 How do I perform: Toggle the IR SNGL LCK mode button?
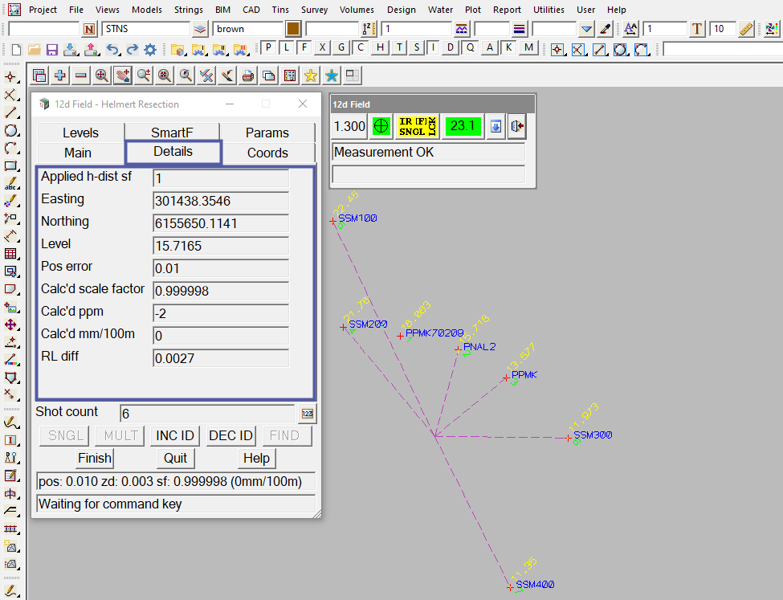point(418,126)
